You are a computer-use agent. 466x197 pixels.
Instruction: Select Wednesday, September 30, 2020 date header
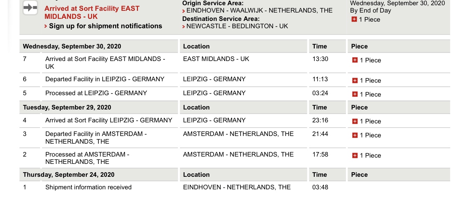point(72,46)
